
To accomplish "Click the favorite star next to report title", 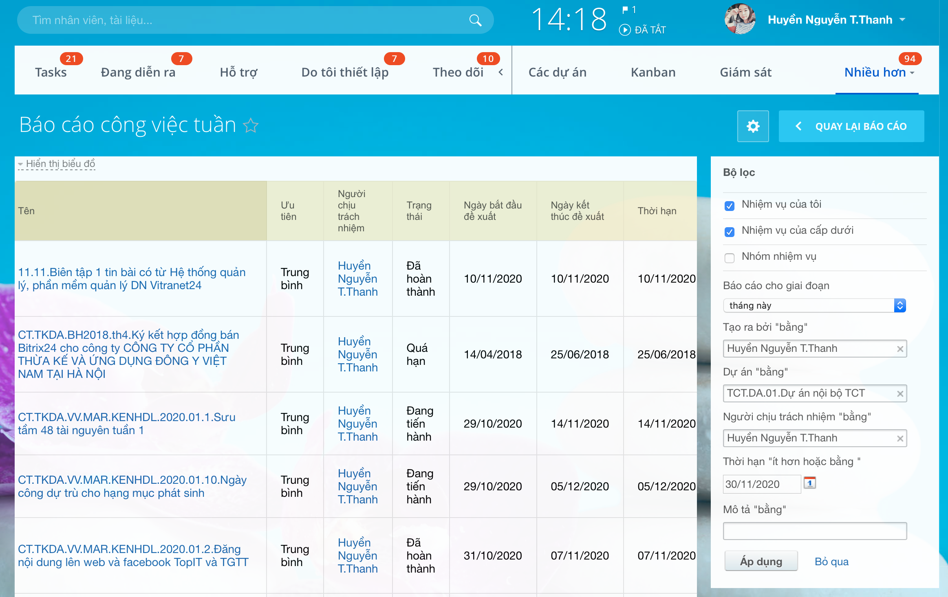I will coord(251,125).
